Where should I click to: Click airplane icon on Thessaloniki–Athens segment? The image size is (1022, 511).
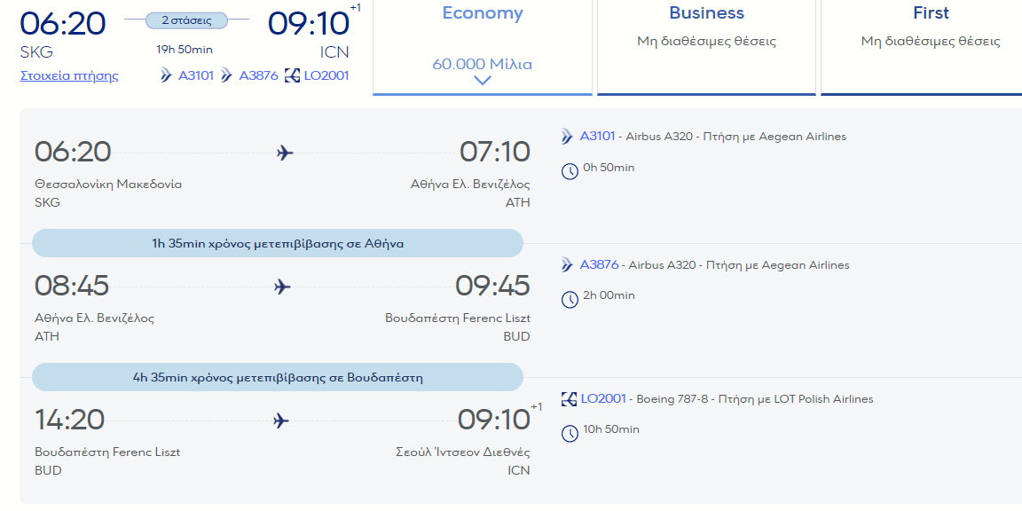tap(285, 153)
